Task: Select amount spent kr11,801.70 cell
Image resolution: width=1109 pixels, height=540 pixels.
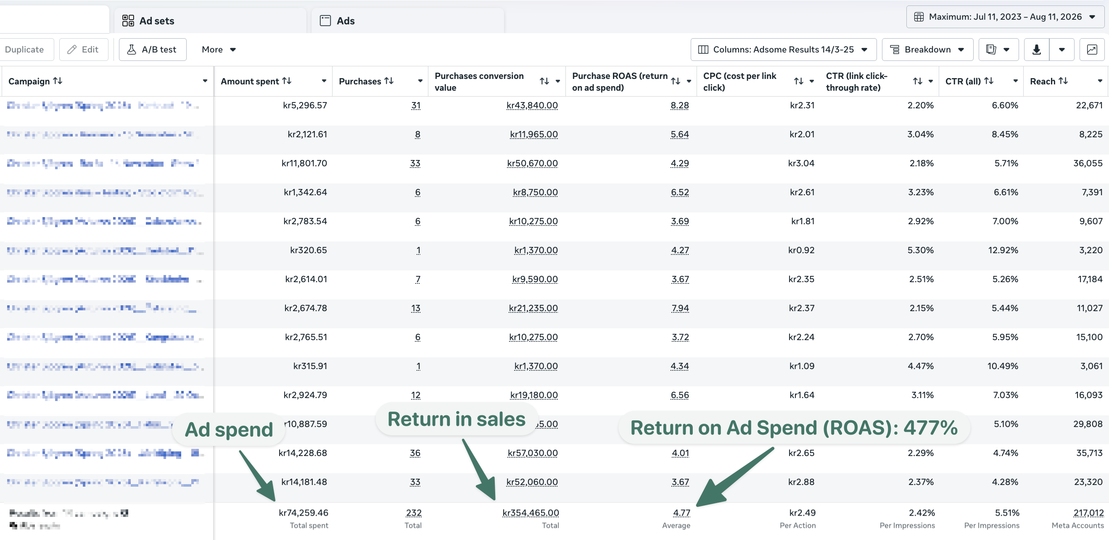Action: (304, 163)
